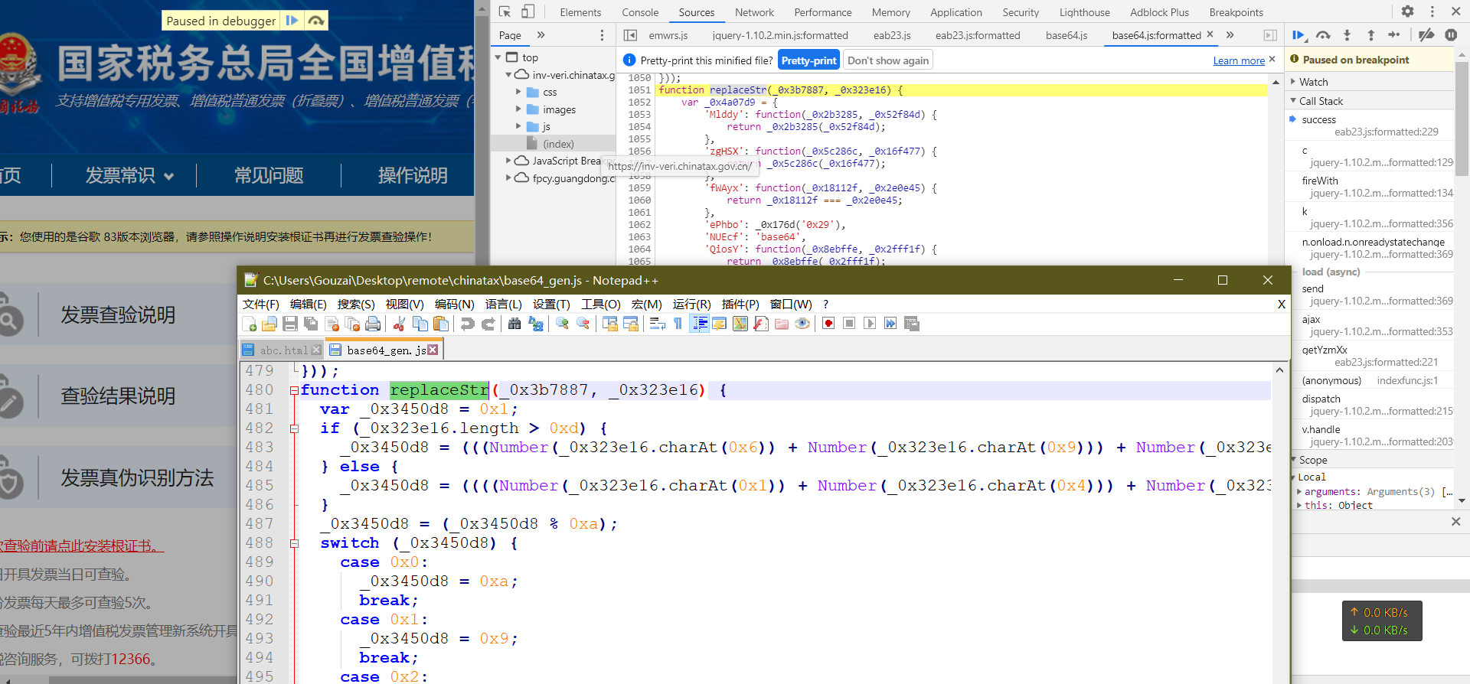Click the Replace icon in Notepad++ toolbar

536,324
